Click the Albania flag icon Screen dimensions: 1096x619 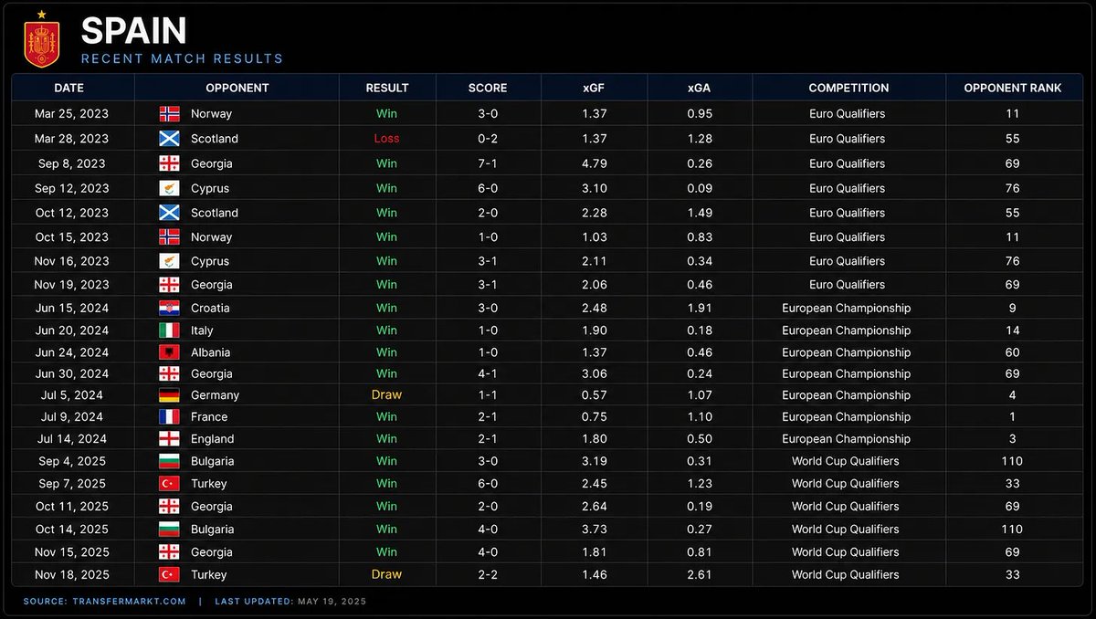pos(170,352)
